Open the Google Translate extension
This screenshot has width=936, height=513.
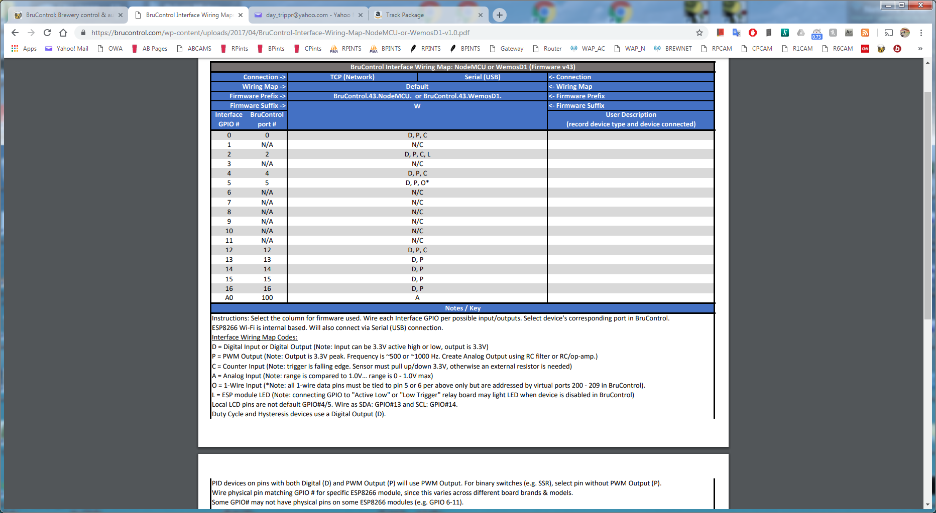pos(736,33)
